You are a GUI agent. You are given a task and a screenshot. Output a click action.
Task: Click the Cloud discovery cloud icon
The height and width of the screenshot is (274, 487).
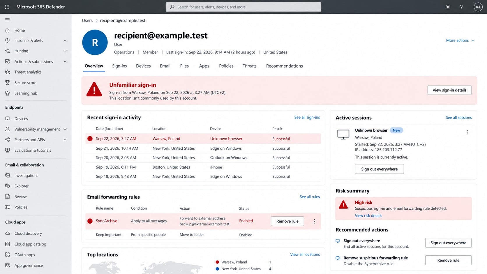click(x=8, y=234)
